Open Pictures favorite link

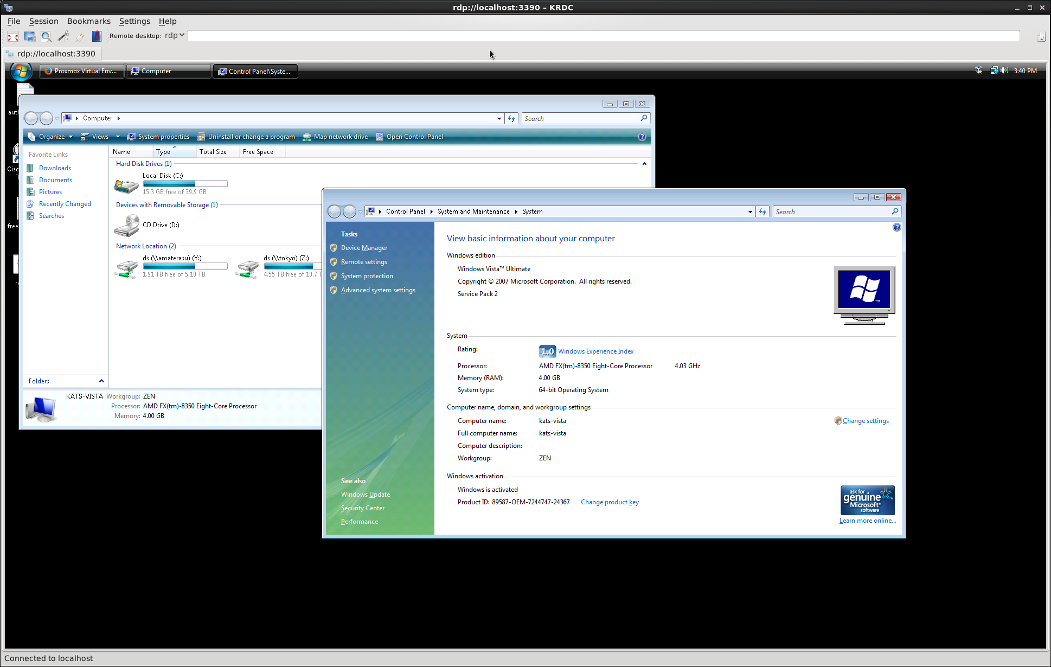pos(50,192)
